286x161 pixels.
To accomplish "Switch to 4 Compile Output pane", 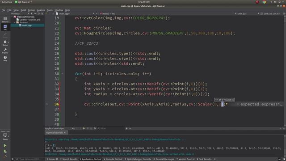I will tap(113, 159).
